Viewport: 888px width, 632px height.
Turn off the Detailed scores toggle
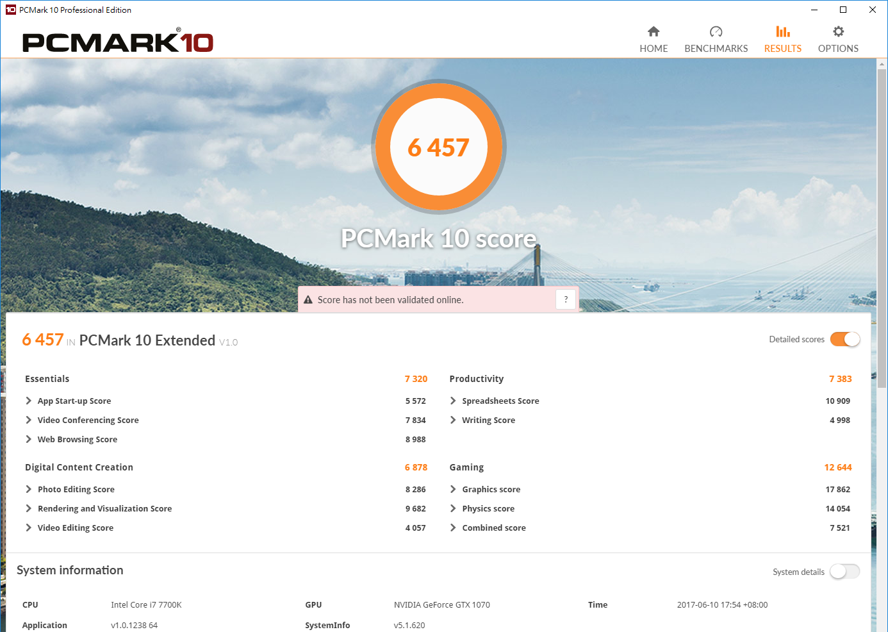coord(844,340)
